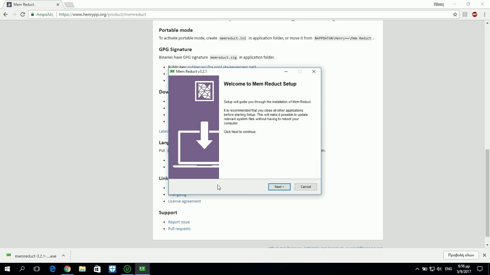This screenshot has width=490, height=275.
Task: Click the battery power tray icon
Action: coord(425,269)
